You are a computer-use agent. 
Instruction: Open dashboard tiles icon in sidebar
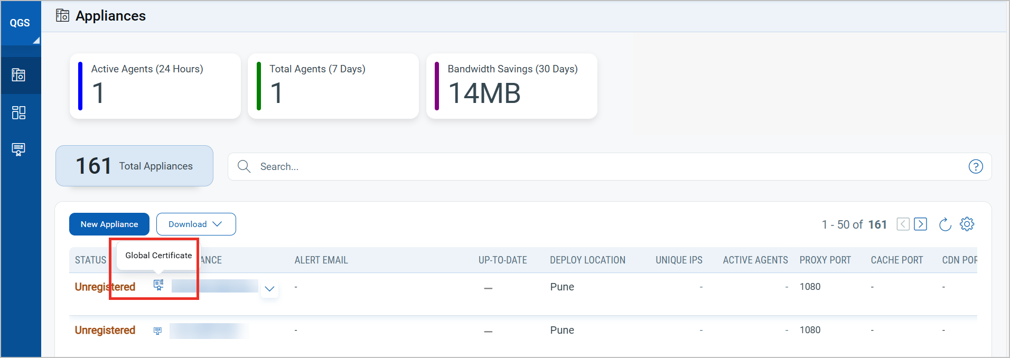[x=18, y=112]
